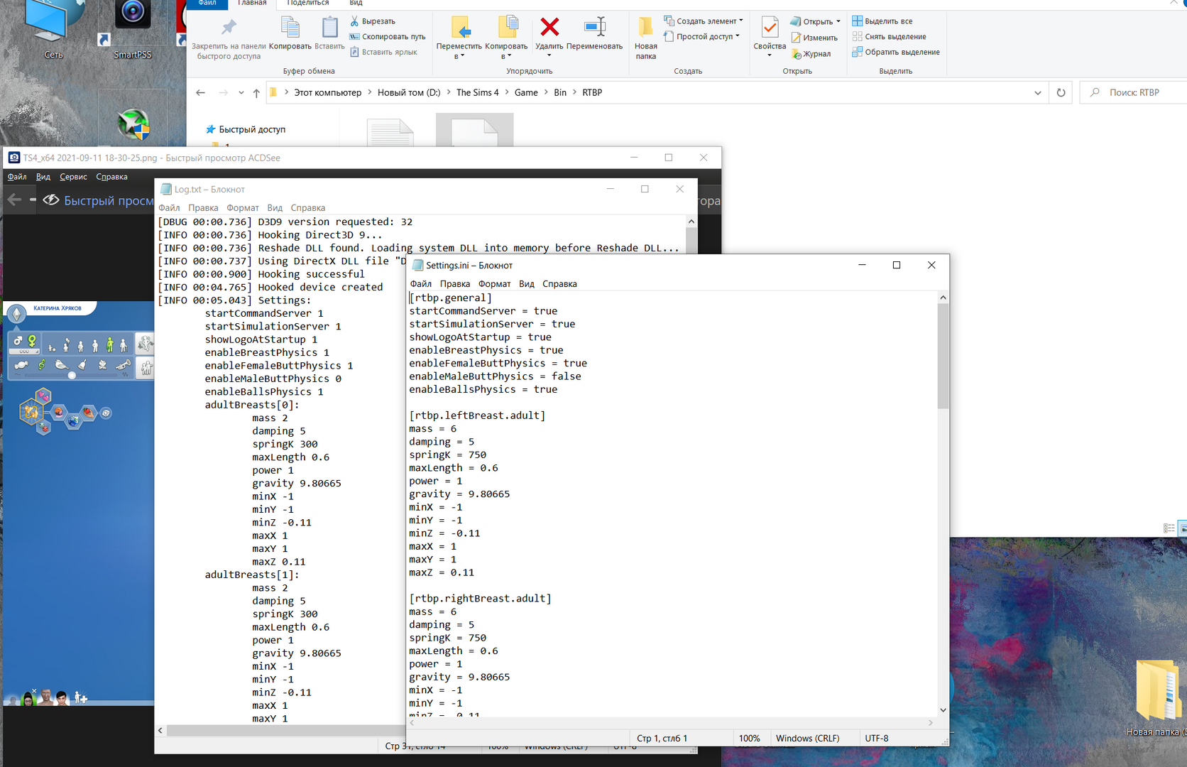This screenshot has width=1187, height=767.
Task: Choose Скопировать путь in the ribbon
Action: (388, 37)
